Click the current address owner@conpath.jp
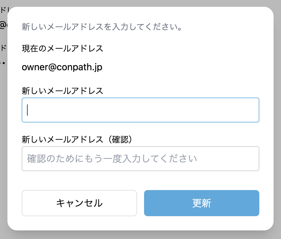Screen dimensions: 281x239 point(62,67)
